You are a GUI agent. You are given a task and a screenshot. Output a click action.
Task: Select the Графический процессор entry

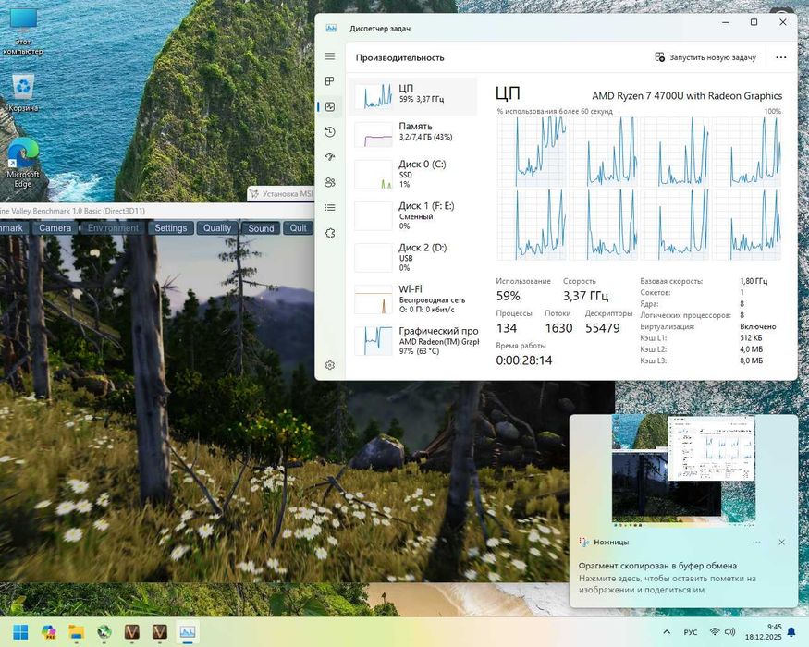413,340
